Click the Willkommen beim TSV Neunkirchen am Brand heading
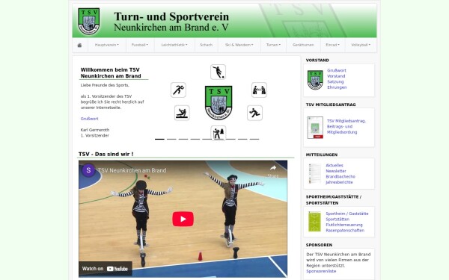449x280 pixels. click(x=111, y=73)
